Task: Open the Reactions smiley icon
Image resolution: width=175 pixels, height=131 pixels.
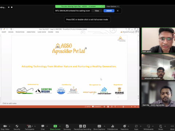Action: click(125, 126)
